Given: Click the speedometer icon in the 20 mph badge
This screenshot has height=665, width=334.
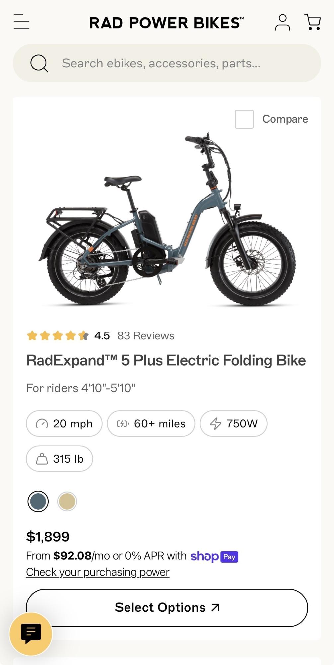Looking at the screenshot, I should click(43, 423).
